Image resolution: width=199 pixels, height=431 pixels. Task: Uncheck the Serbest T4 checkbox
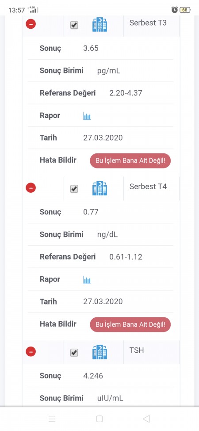click(x=74, y=189)
